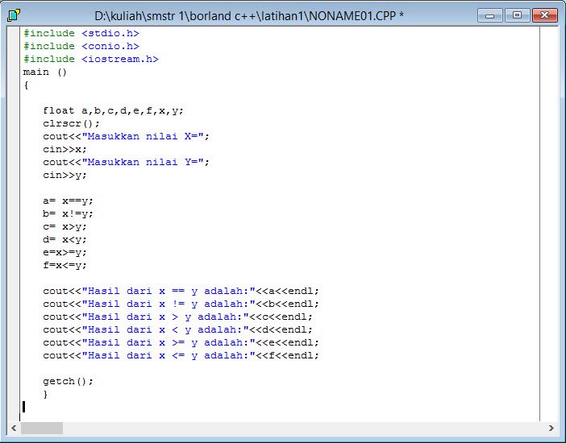Click the horizontal scrollbar thumb

click(42, 429)
